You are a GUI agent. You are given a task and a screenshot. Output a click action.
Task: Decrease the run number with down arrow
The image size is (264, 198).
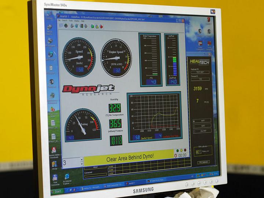[82, 164]
